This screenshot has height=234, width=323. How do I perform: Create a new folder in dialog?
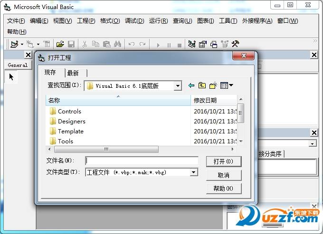pyautogui.click(x=213, y=85)
